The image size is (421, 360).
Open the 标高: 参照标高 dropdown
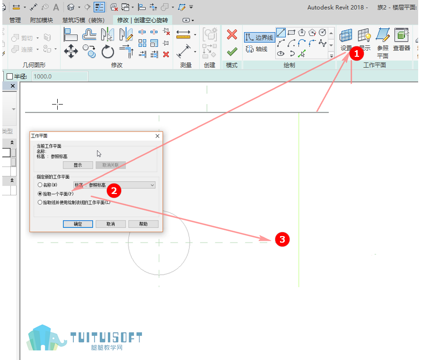[x=114, y=185]
